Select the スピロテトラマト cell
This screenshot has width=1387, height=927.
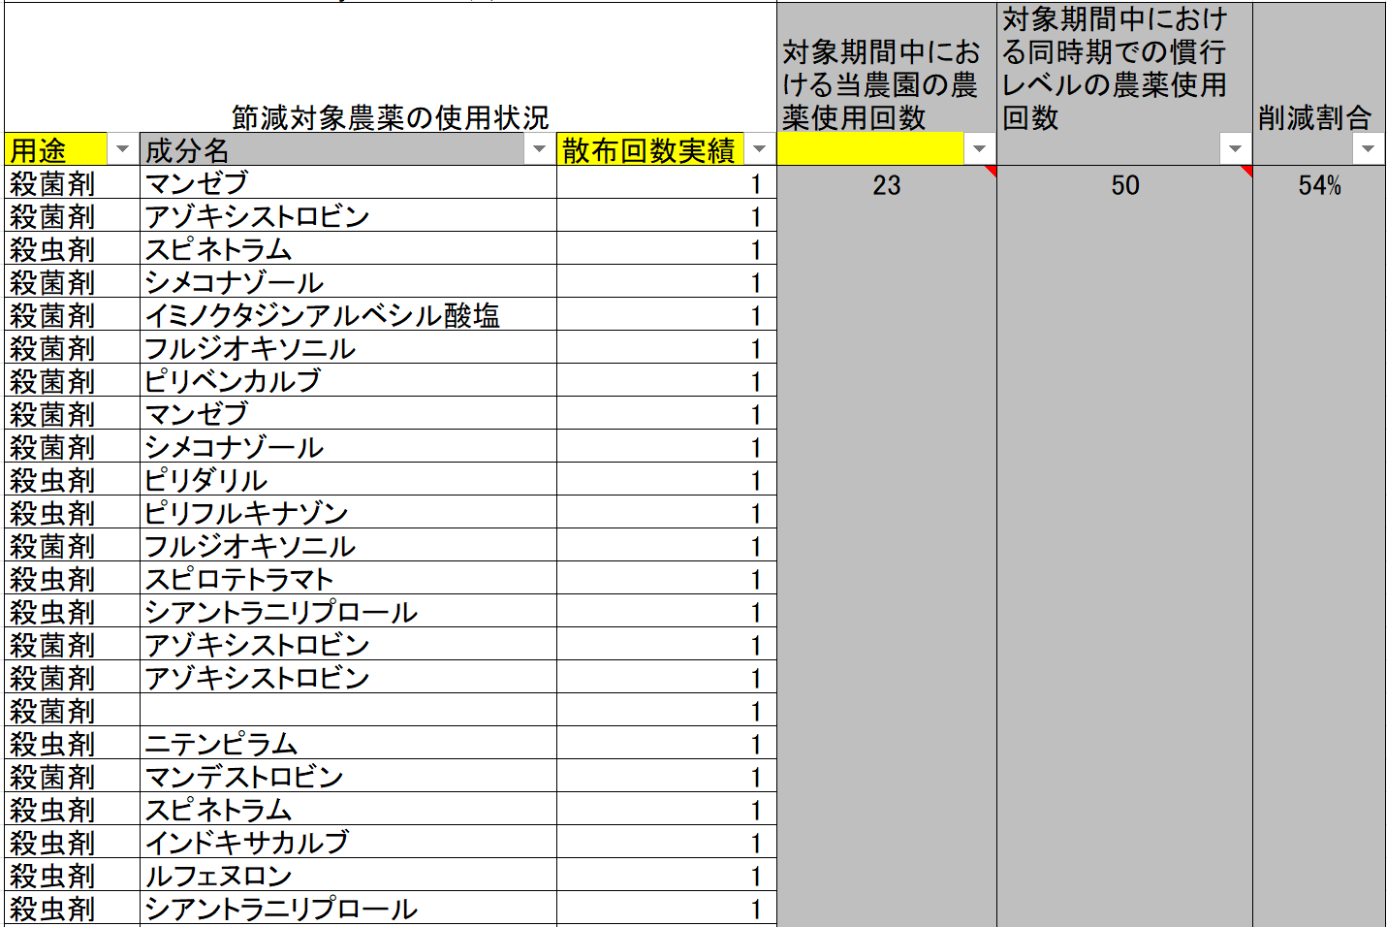tap(347, 579)
